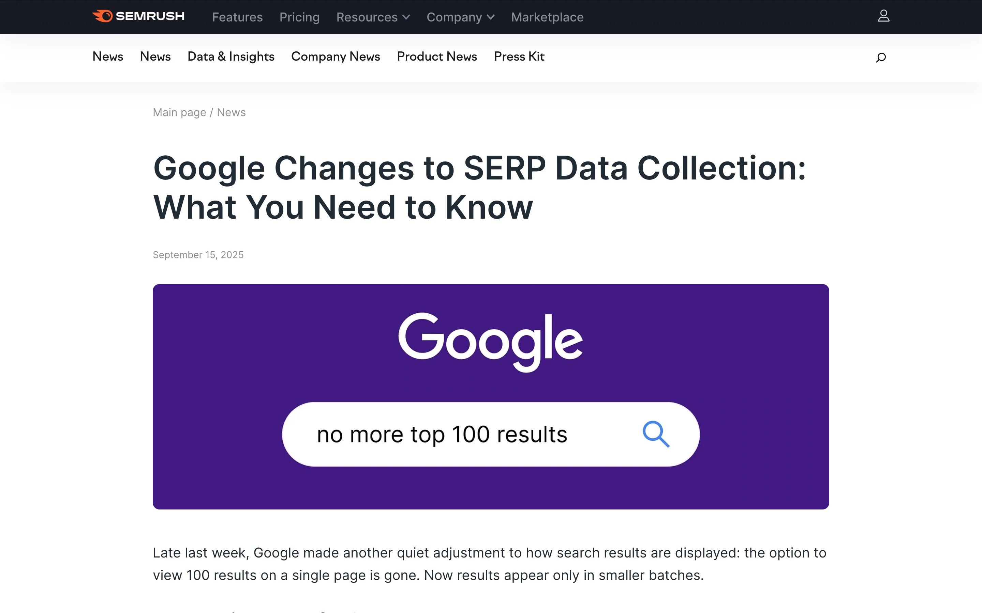Expand the Company dropdown menu
Image resolution: width=982 pixels, height=613 pixels.
[x=460, y=17]
